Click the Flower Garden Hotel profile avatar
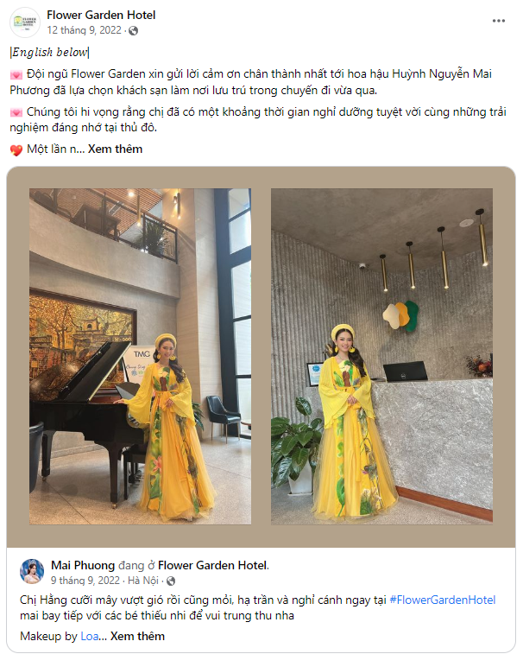 point(24,22)
